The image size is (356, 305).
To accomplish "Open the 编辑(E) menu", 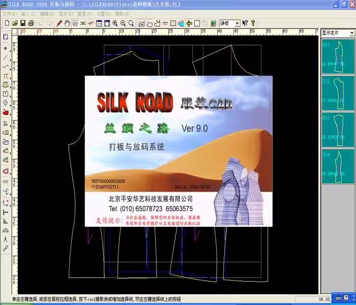I will click(47, 14).
